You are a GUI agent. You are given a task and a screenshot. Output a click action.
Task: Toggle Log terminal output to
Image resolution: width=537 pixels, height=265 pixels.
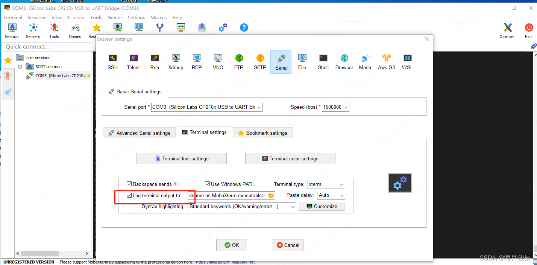(x=129, y=195)
